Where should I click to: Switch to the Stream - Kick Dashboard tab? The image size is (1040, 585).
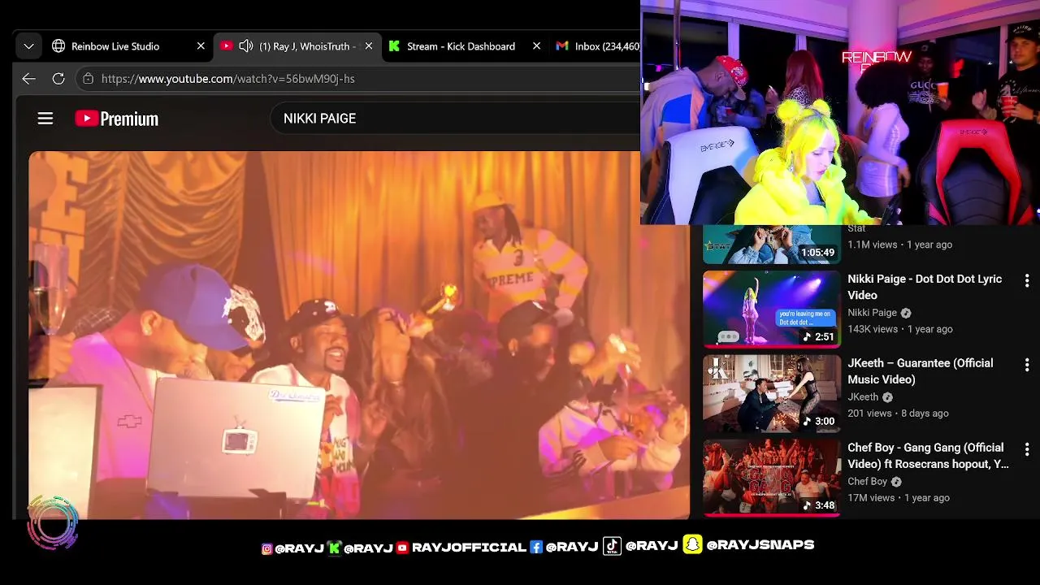point(461,46)
